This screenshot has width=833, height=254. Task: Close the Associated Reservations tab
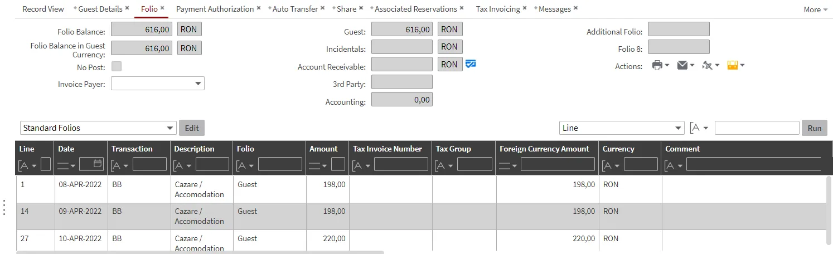pyautogui.click(x=462, y=8)
